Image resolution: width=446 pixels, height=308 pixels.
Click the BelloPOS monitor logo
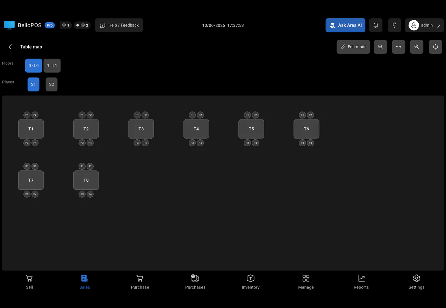9,25
